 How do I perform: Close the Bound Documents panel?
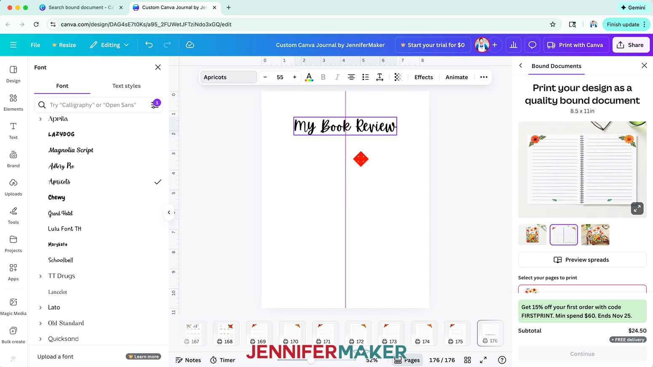click(x=644, y=66)
